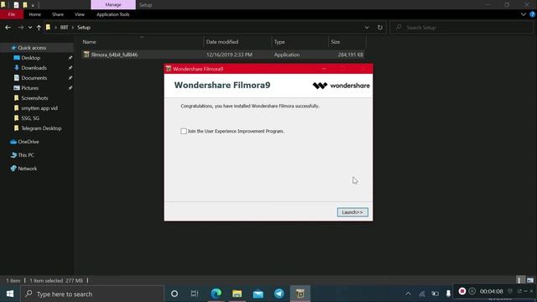Enable Join the User Experience Improvement Program
Image resolution: width=537 pixels, height=302 pixels.
coord(184,131)
